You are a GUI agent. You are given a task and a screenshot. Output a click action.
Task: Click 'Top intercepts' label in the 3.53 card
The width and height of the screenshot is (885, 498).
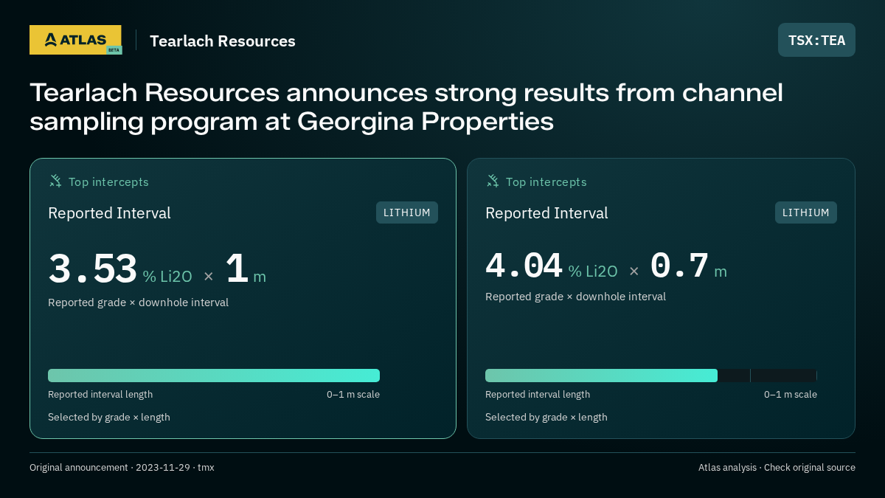[108, 181]
